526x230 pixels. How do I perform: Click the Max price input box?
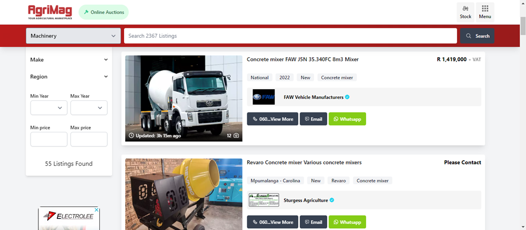(89, 139)
